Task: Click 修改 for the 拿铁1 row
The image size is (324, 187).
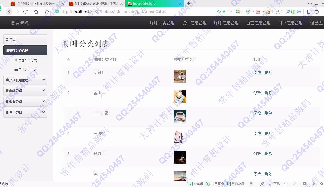Action: 257,72
